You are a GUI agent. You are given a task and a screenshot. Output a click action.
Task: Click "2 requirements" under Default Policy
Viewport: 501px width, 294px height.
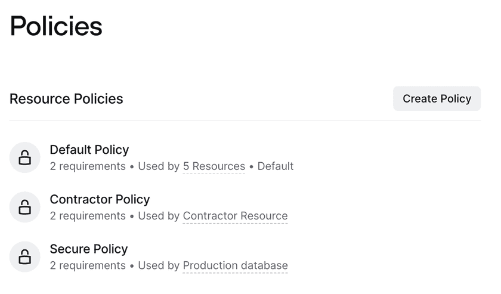[x=88, y=166]
